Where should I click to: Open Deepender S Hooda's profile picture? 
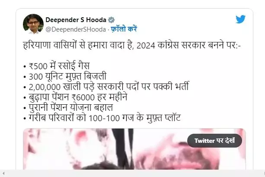(33, 24)
